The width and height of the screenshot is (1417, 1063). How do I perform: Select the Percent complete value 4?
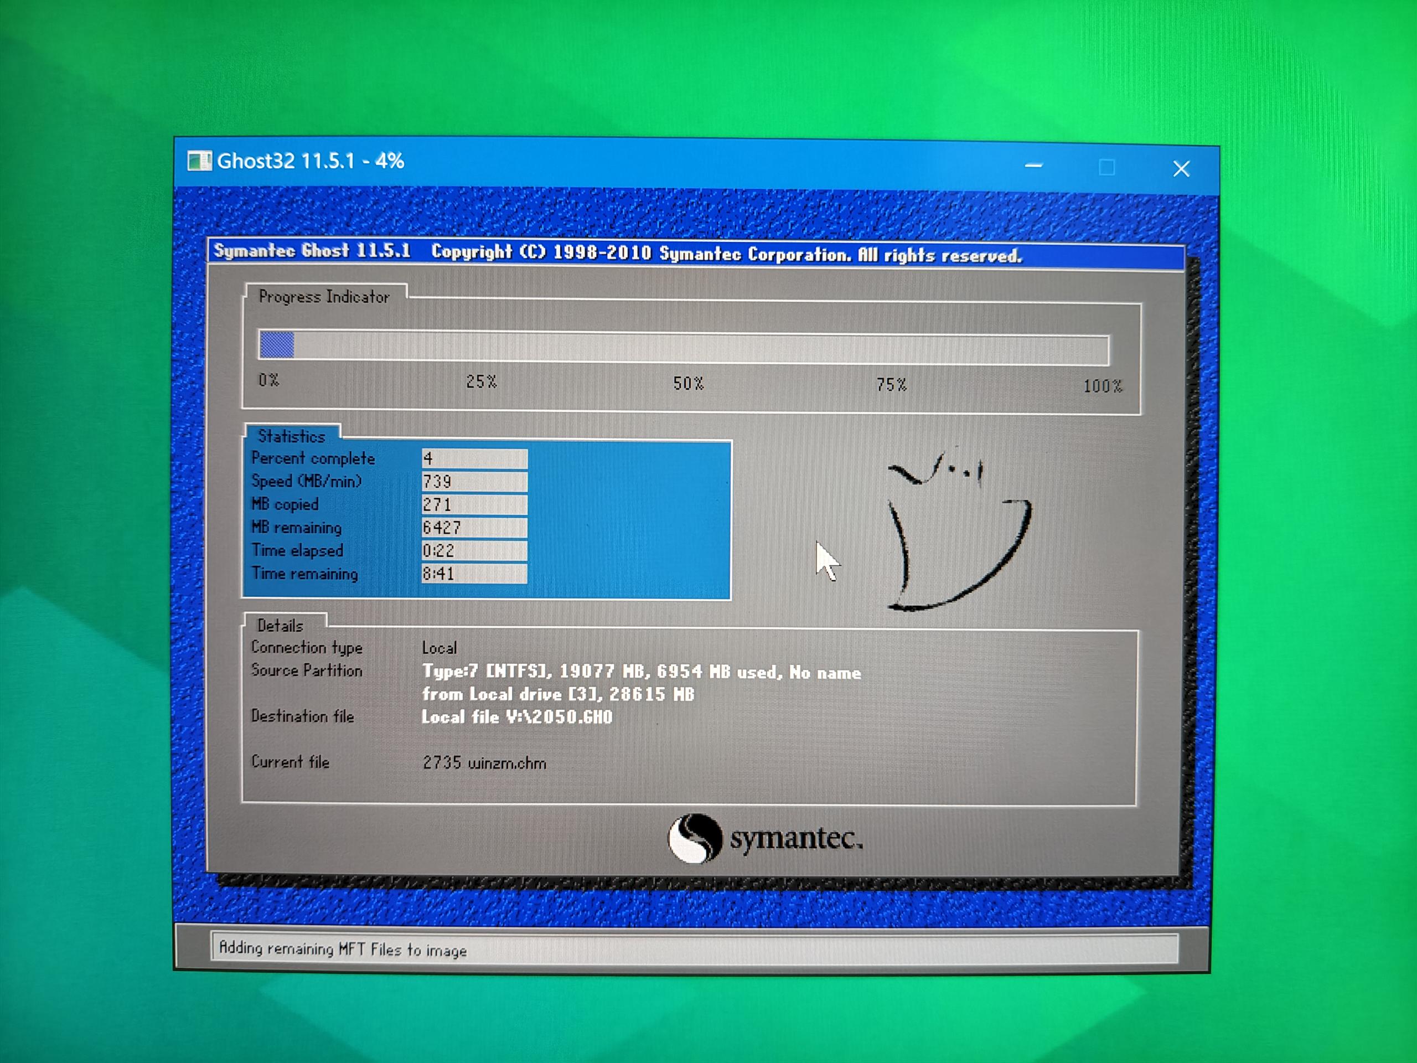475,459
